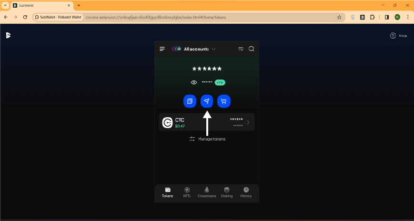Viewport: 414px width, 221px height.
Task: Select the SubWallet browser tab
Action: pyautogui.click(x=42, y=5)
